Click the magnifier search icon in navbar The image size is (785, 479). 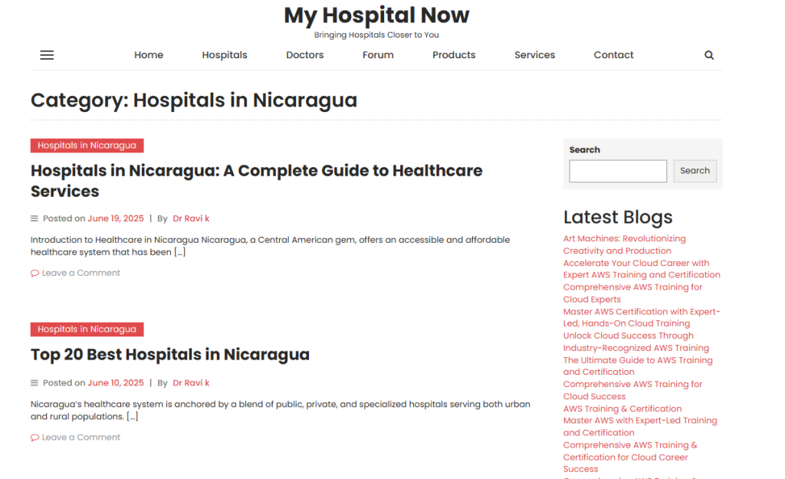pyautogui.click(x=708, y=55)
